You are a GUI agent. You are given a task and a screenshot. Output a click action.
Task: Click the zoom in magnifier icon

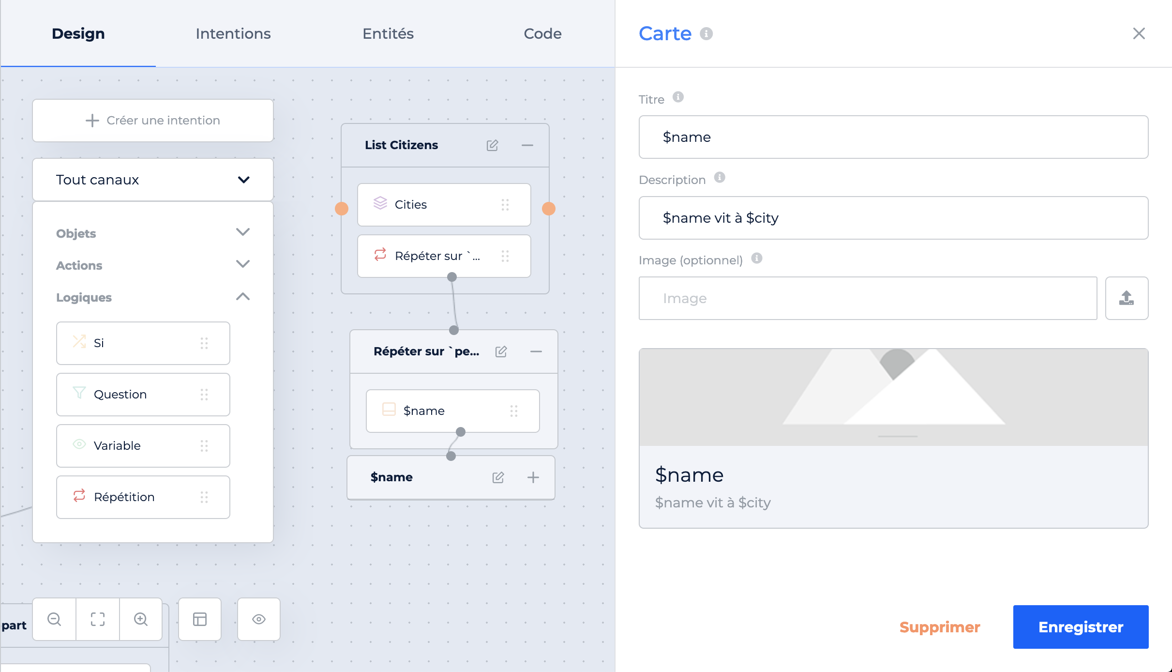tap(141, 619)
